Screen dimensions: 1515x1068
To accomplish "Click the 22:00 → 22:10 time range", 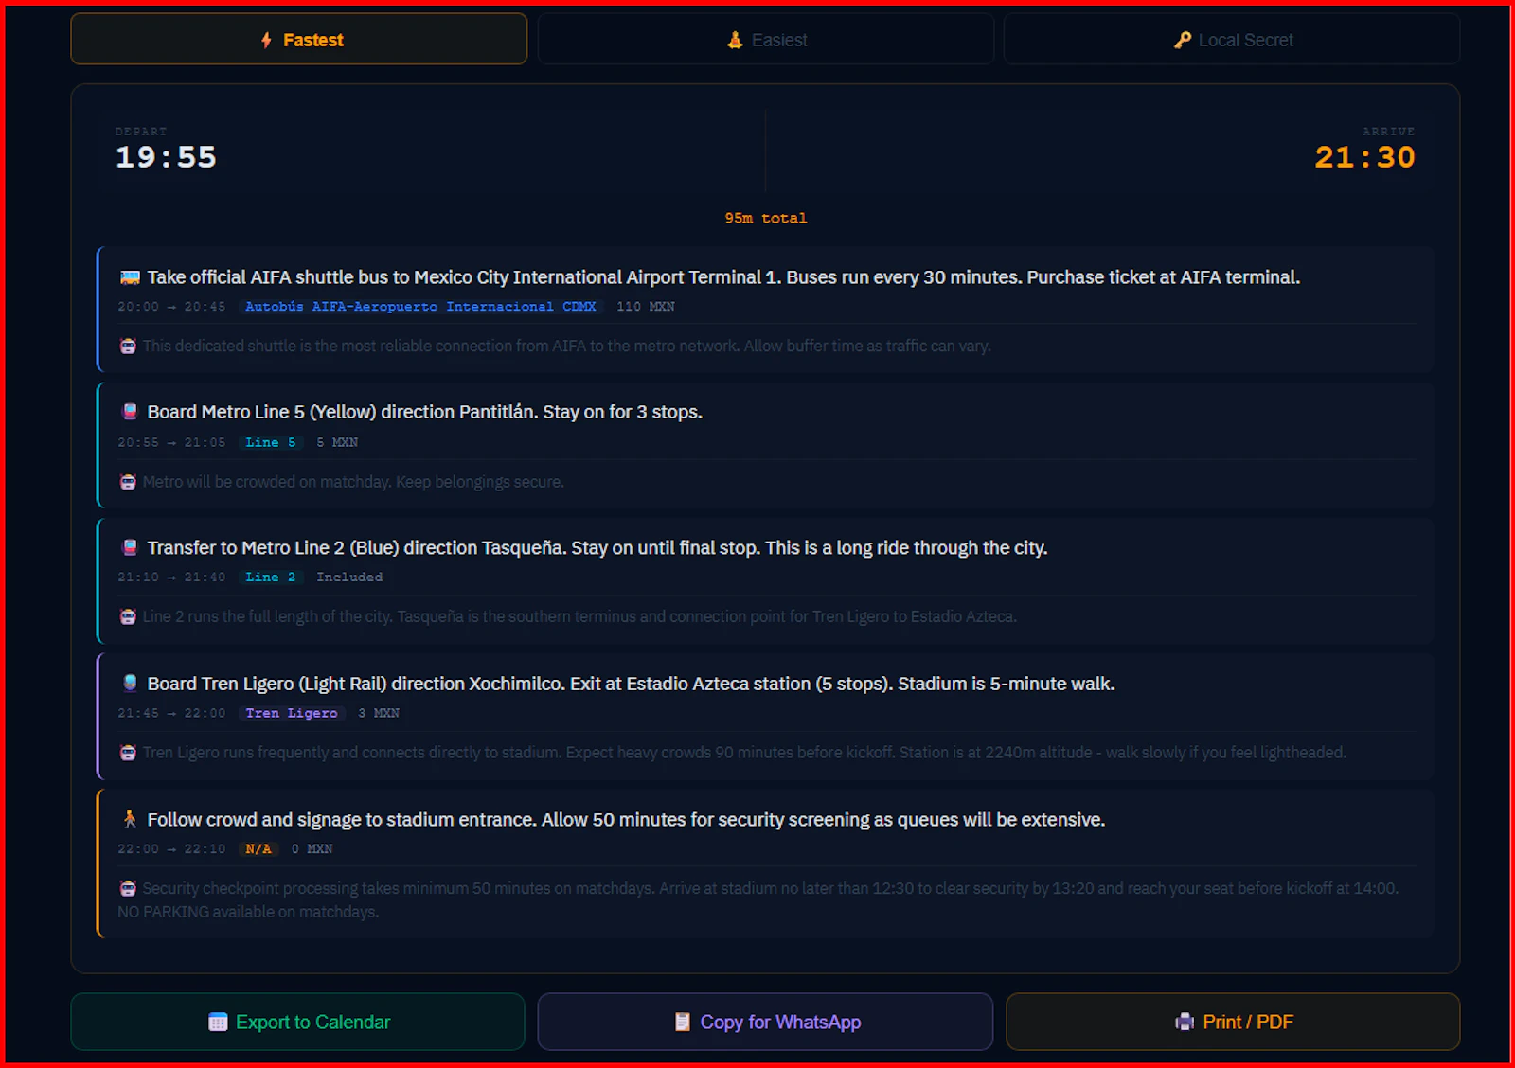I will point(171,848).
